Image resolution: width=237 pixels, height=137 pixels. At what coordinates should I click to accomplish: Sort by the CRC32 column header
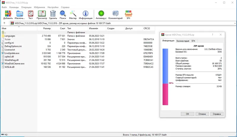pyautogui.click(x=149, y=28)
